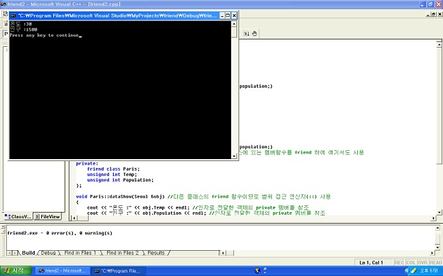Image resolution: width=443 pixels, height=276 pixels.
Task: Select the Debug output tab
Action: 49,253
